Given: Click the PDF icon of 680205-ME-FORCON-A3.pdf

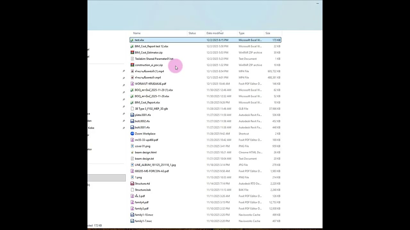Looking at the screenshot, I should coord(132,171).
